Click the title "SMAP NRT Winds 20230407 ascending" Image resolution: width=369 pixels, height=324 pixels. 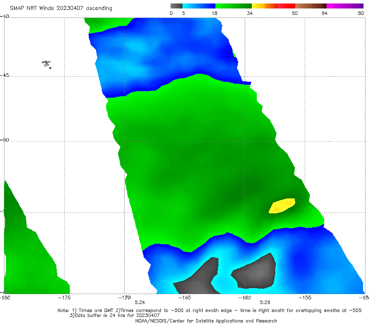[61, 8]
